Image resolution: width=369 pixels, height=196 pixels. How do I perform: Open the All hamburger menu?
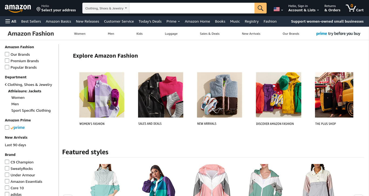coord(11,21)
